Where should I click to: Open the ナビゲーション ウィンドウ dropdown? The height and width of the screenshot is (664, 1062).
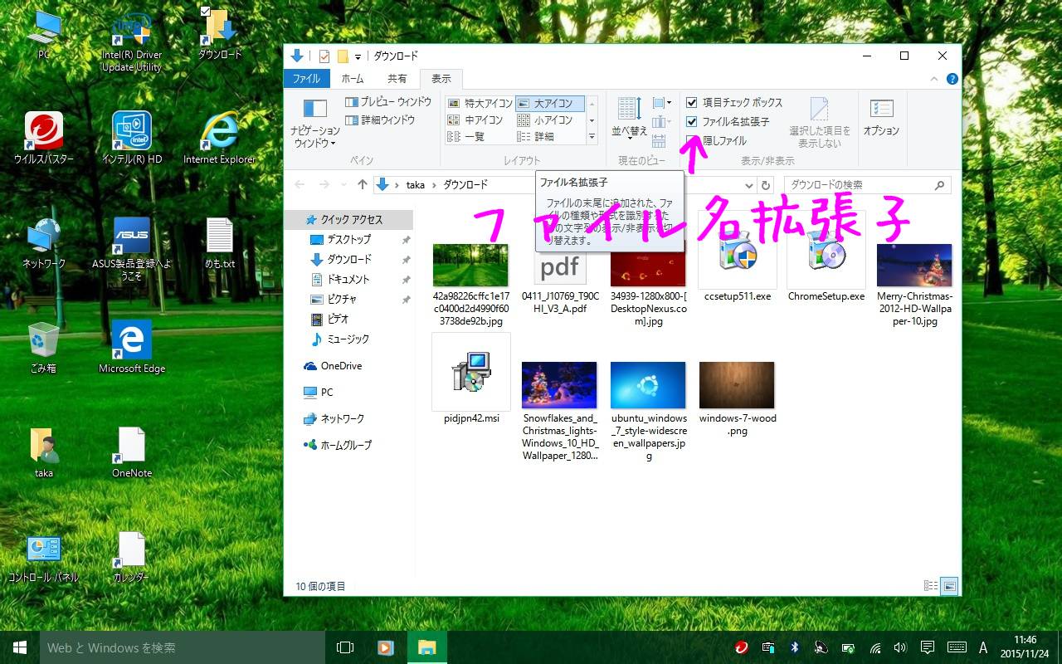pos(315,122)
